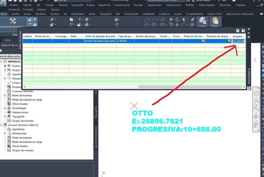Expand the Ensamblajes tree node
The height and width of the screenshot is (177, 264).
[5, 108]
